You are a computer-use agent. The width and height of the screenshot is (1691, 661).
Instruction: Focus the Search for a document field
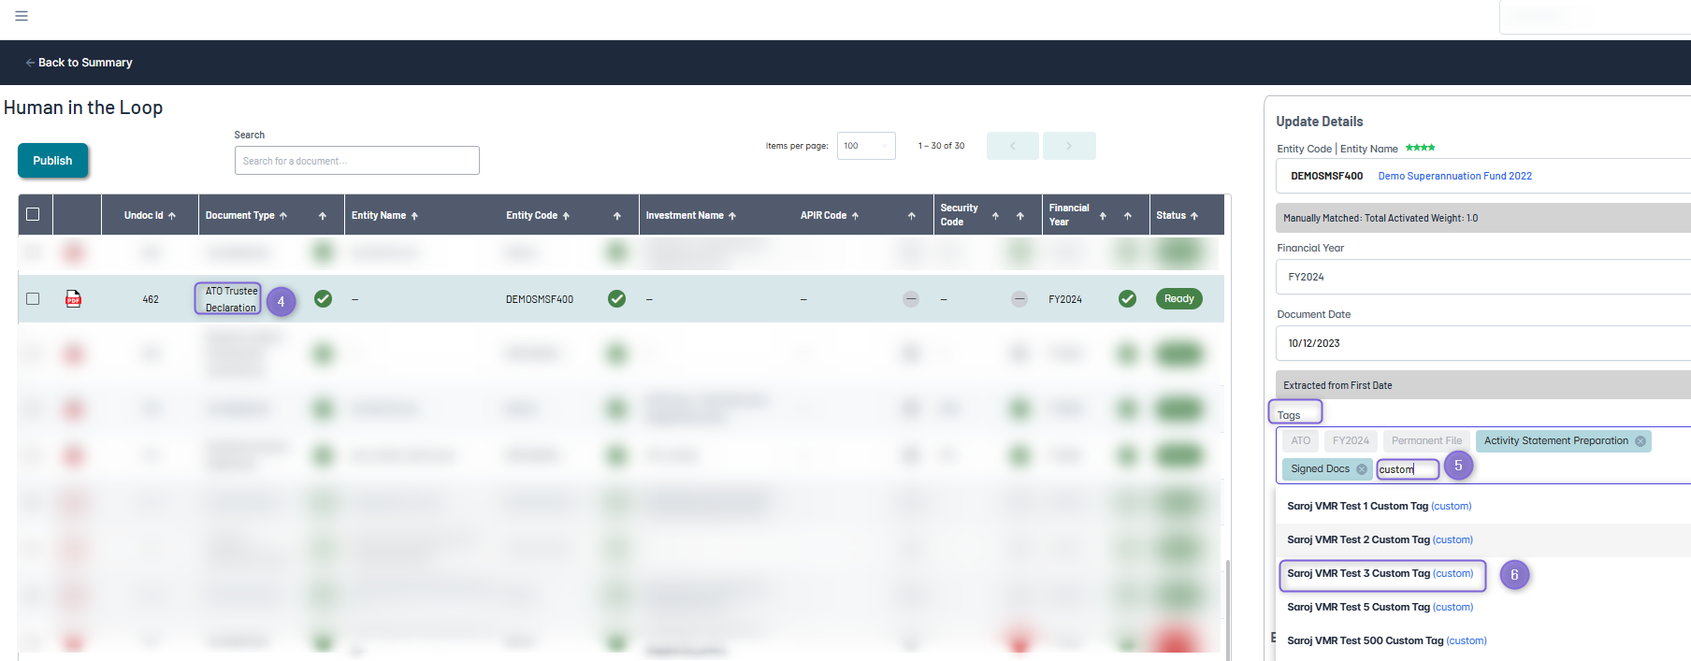coord(356,161)
